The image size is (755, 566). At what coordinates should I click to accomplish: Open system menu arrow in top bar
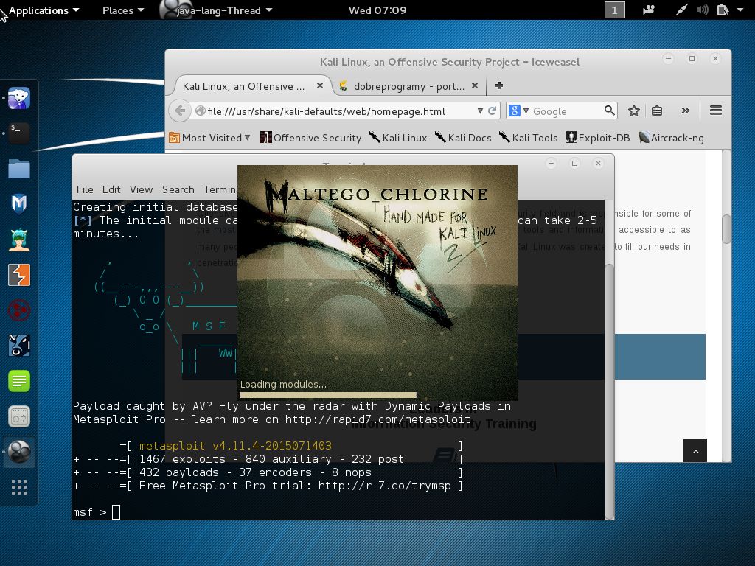pos(740,10)
